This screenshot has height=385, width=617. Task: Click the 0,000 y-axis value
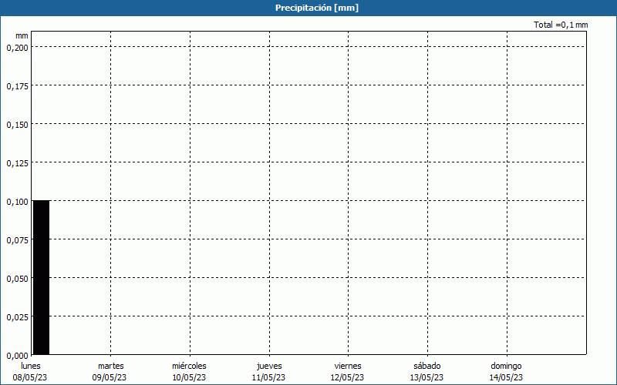coord(18,356)
